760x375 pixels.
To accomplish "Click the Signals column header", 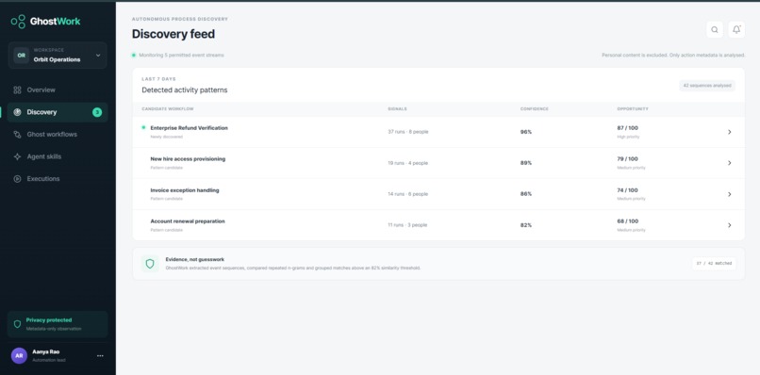I will point(398,109).
